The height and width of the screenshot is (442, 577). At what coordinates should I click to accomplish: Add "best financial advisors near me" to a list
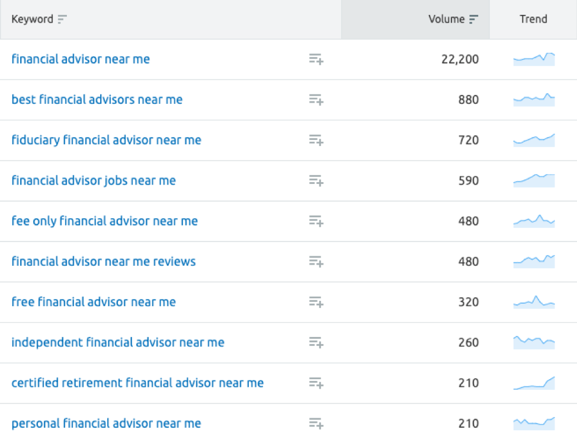coord(315,100)
